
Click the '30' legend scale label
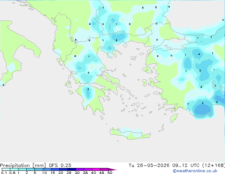[77, 173]
